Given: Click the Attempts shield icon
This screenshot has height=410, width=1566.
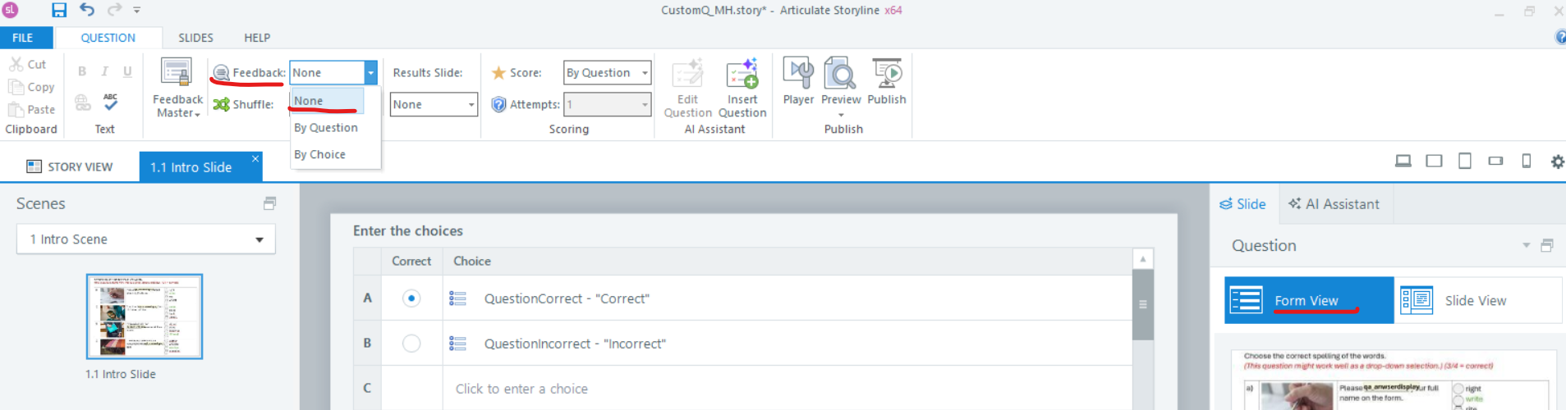Looking at the screenshot, I should [498, 104].
